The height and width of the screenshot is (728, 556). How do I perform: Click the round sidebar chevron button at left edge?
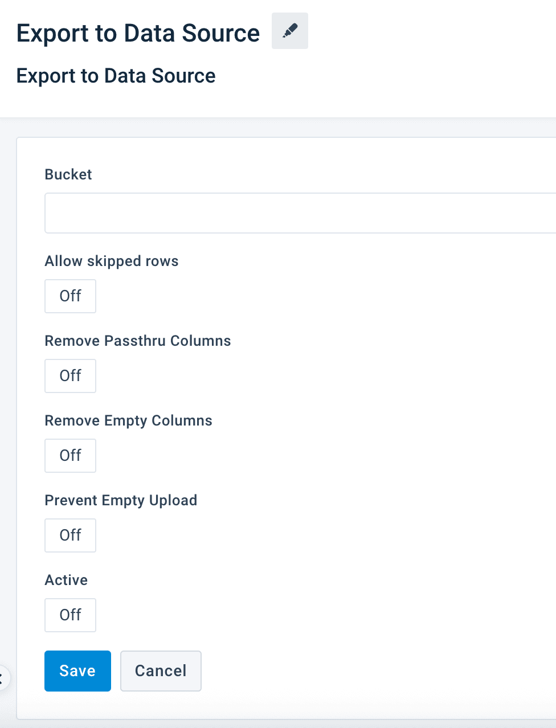click(x=2, y=678)
